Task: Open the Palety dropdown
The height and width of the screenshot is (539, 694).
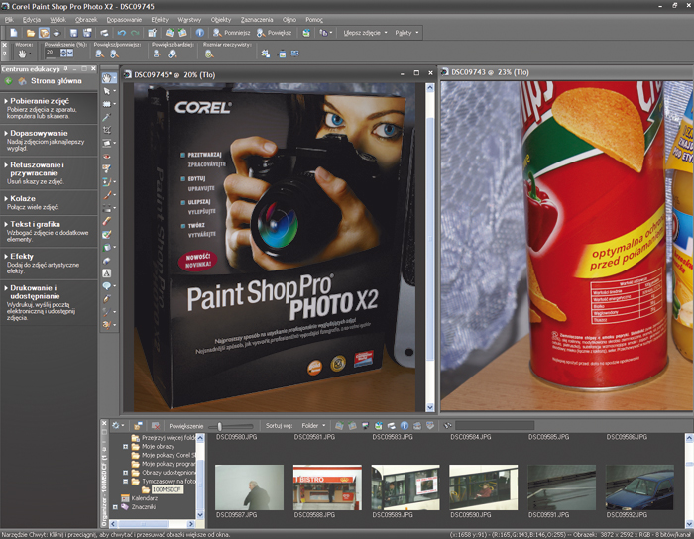Action: coord(406,33)
